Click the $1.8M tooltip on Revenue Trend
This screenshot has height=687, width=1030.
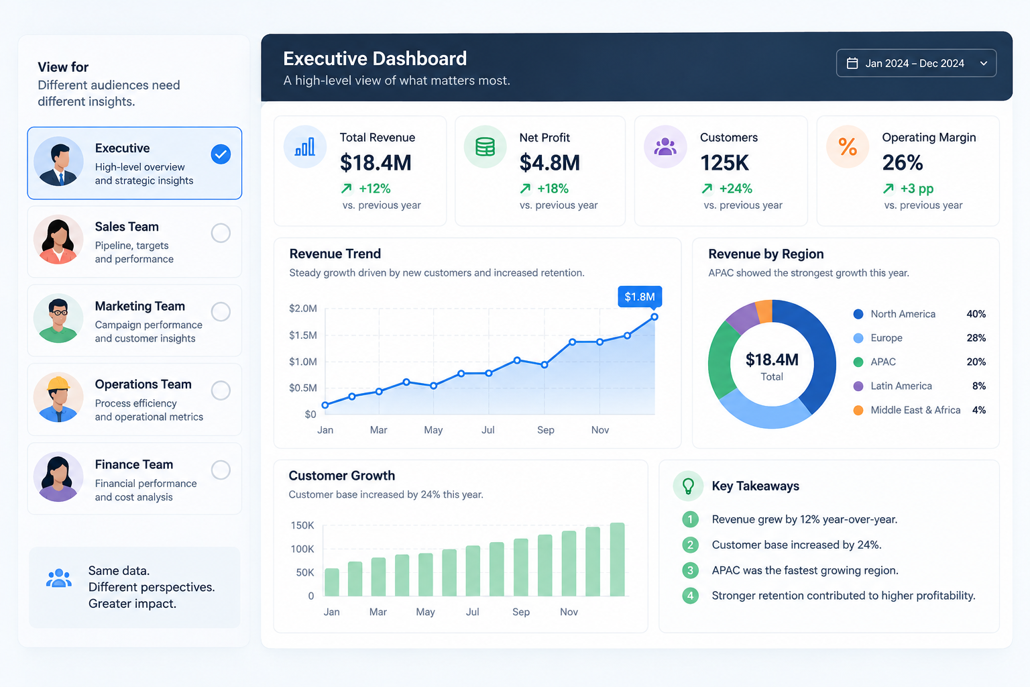pyautogui.click(x=640, y=297)
